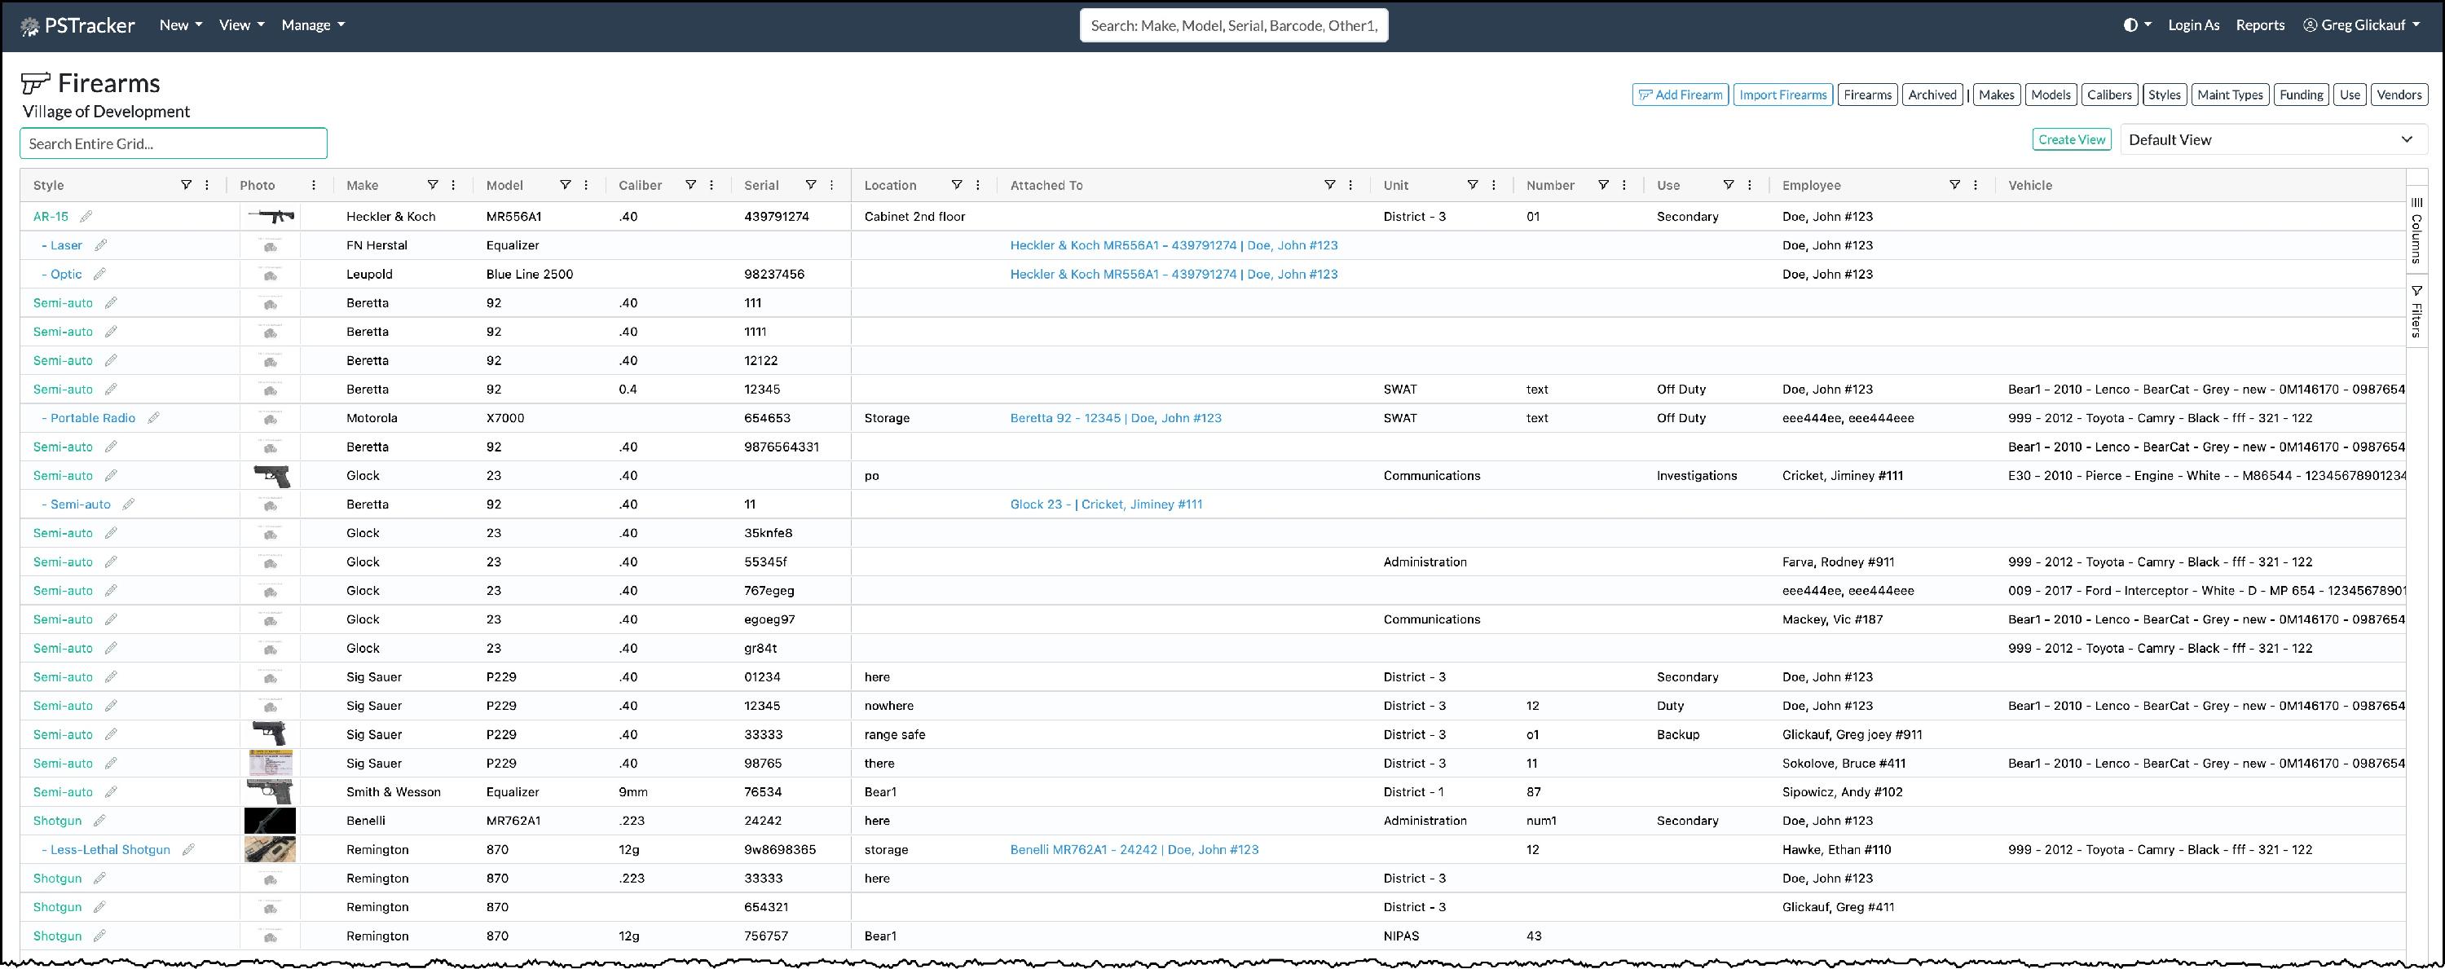The image size is (2445, 969).
Task: Click the pencil edit icon next to AR-15
Action: [86, 217]
